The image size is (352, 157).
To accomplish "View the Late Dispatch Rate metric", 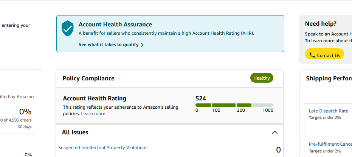I will [x=328, y=111].
